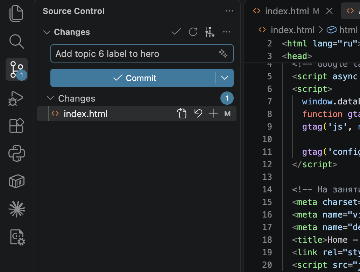Viewport: 360px width, 272px height.
Task: Open Changes header more actions ellipsis
Action: (227, 32)
